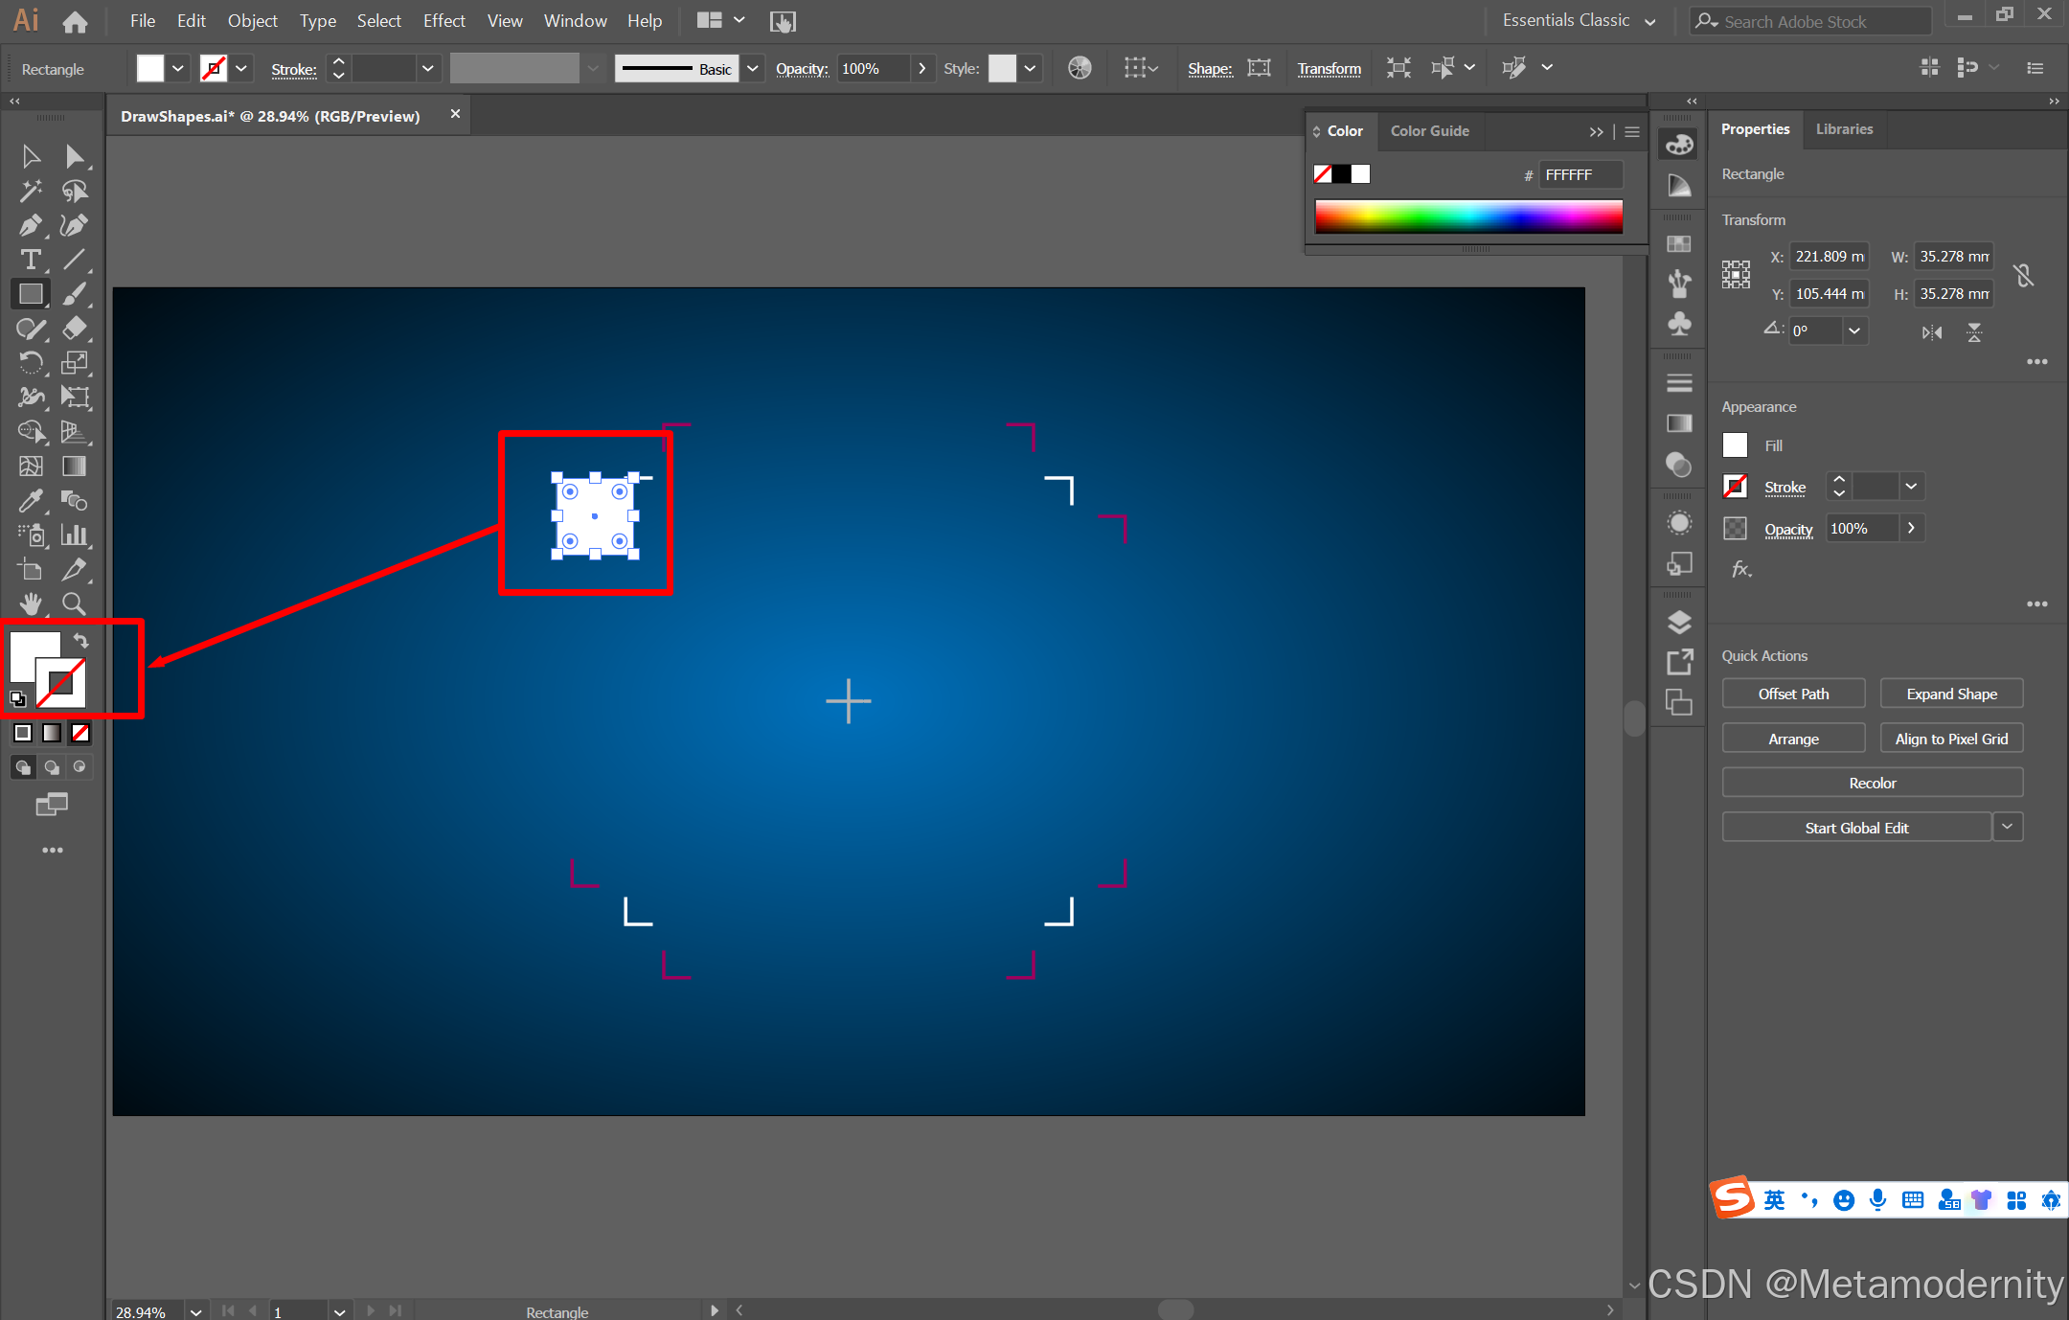The width and height of the screenshot is (2069, 1320).
Task: Select the Zoom tool
Action: (x=74, y=603)
